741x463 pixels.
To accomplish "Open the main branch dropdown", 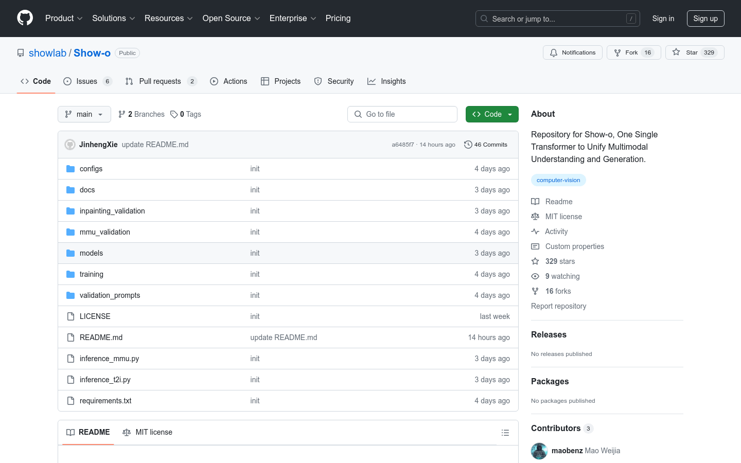I will (x=84, y=114).
